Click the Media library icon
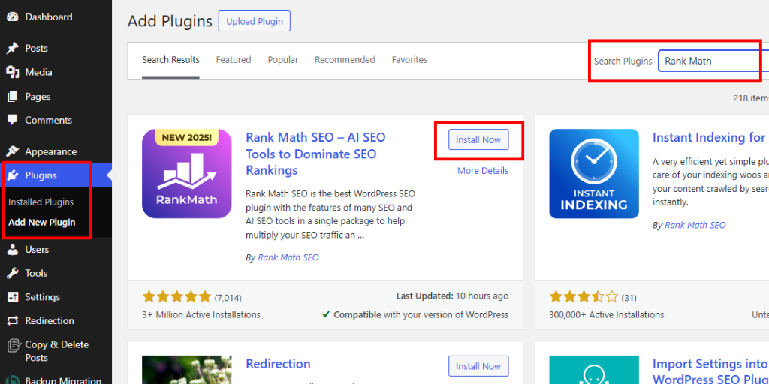 [13, 73]
